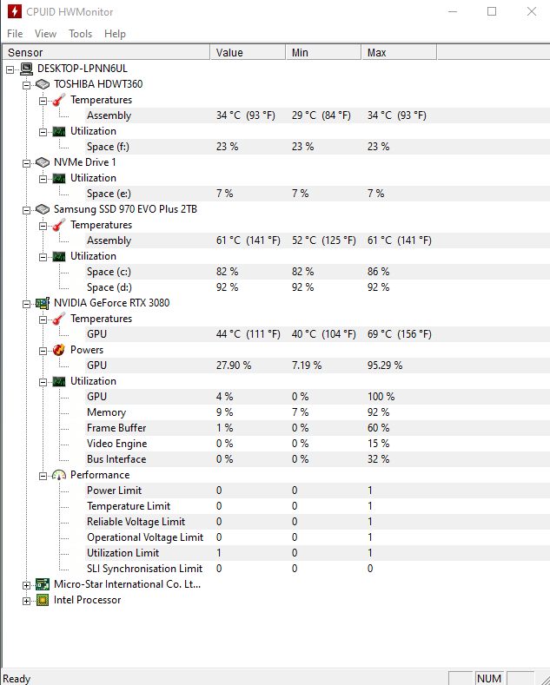This screenshot has height=685, width=550.
Task: Click the DESKTOP-LPNN6UL computer icon
Action: point(27,69)
